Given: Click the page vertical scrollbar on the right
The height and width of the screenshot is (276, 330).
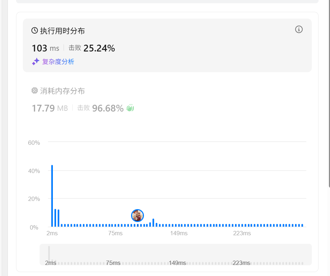Looking at the screenshot, I should point(329,94).
